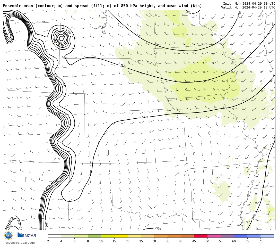The image size is (278, 246).
Task: Click the yellow-green 10–15 colorbar segment
Action: (108, 236)
